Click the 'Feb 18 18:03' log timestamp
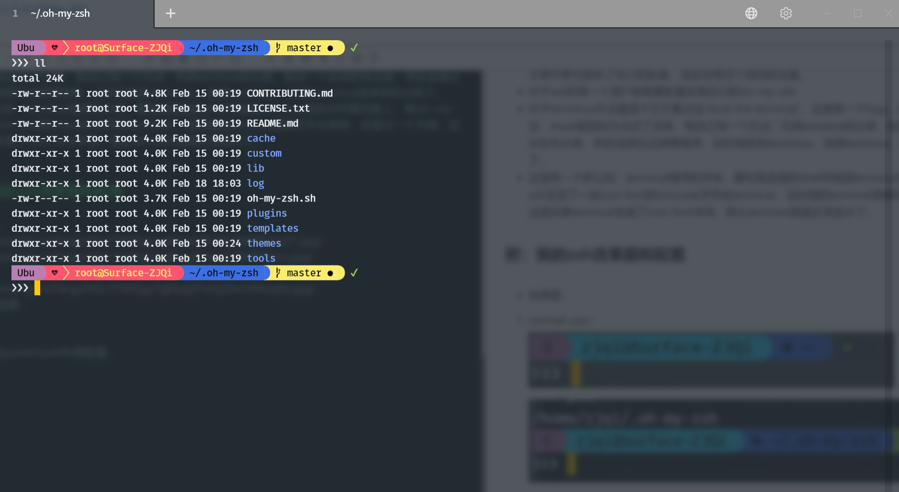This screenshot has width=899, height=492. point(207,183)
